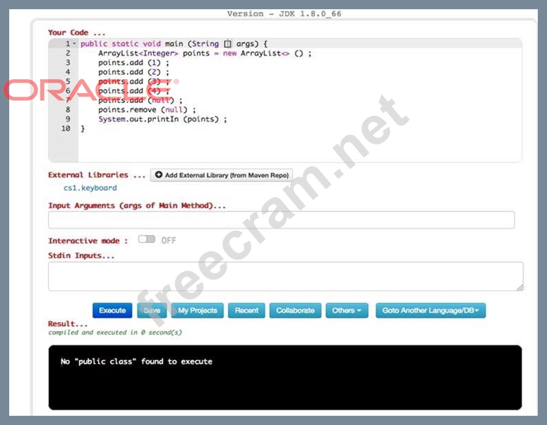The width and height of the screenshot is (547, 425).
Task: Run the code with the Execute button
Action: (x=112, y=310)
